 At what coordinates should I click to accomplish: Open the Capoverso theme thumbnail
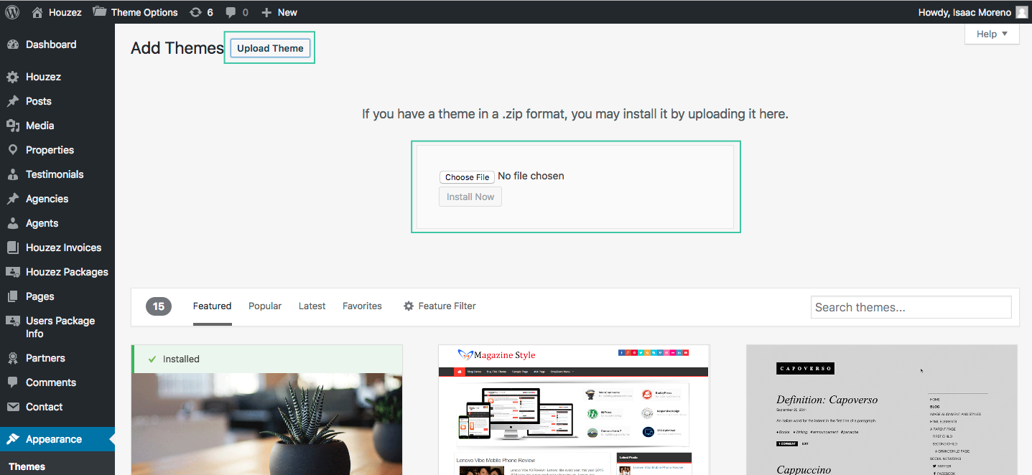pyautogui.click(x=882, y=410)
